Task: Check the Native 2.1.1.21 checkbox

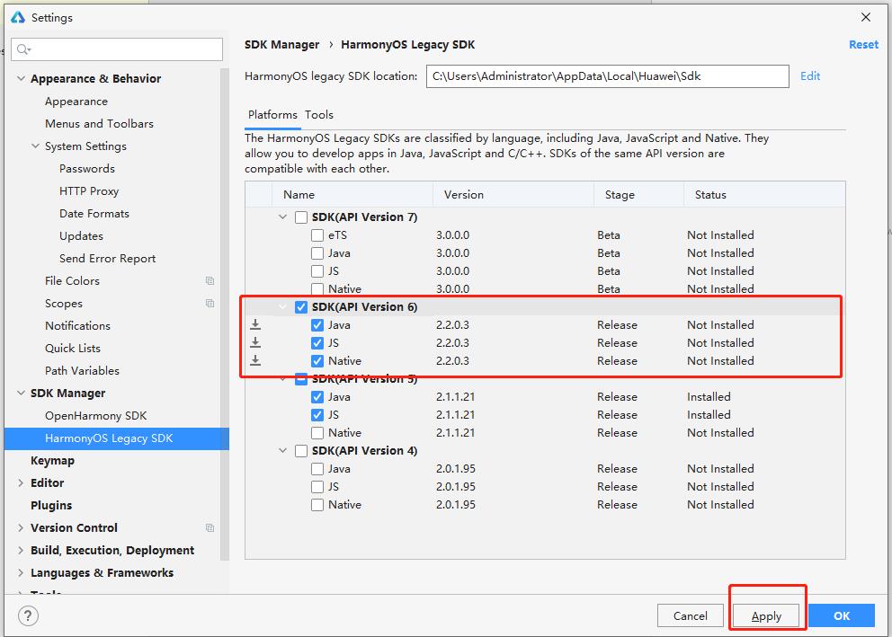Action: tap(317, 433)
